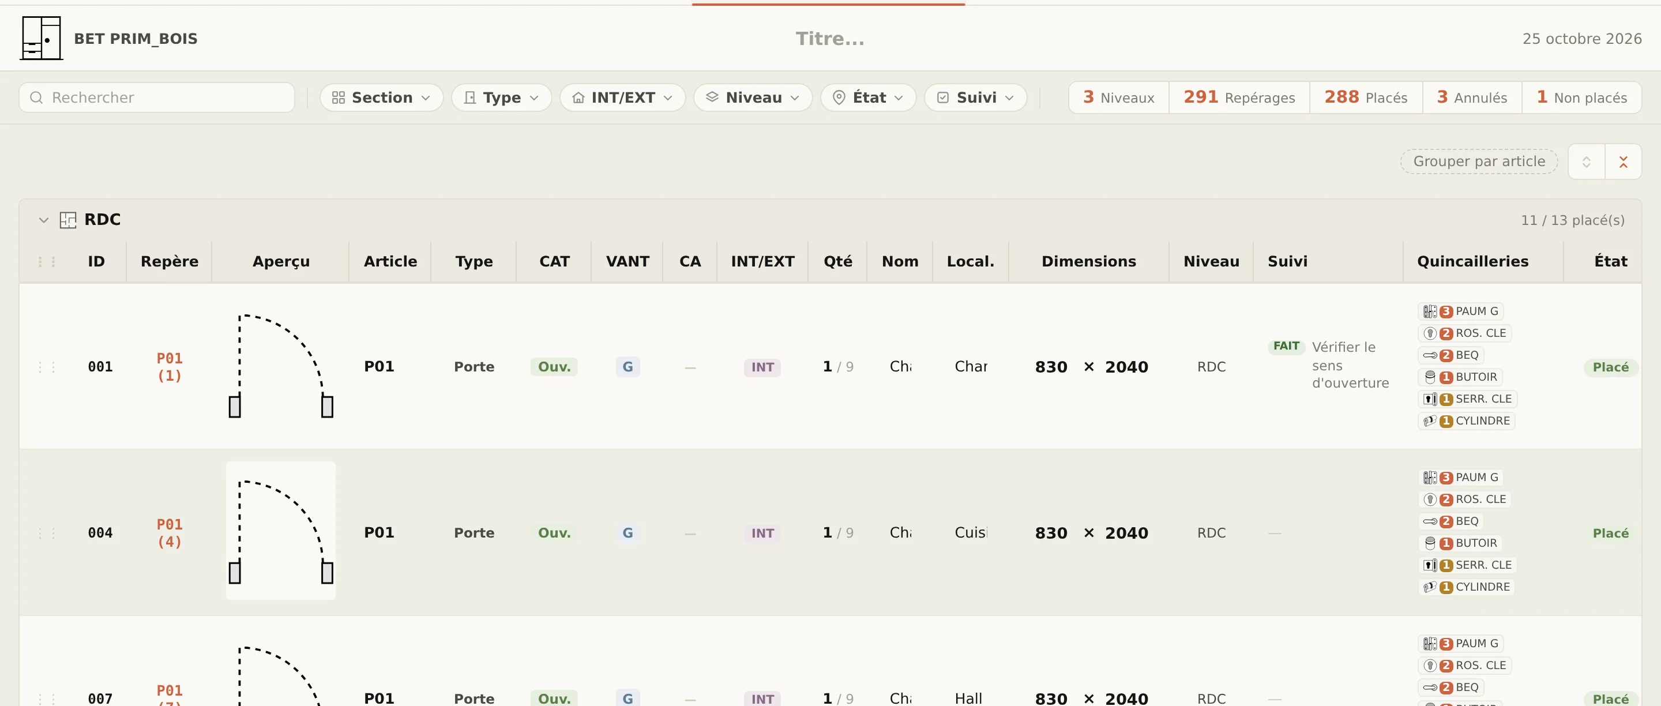Click the 3 Annulés counter tab
1661x706 pixels.
click(1471, 97)
